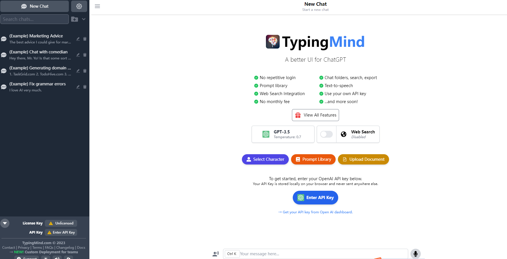Click the 'Use your own API key' text
Screen dimensions: 507x259
tap(345, 94)
